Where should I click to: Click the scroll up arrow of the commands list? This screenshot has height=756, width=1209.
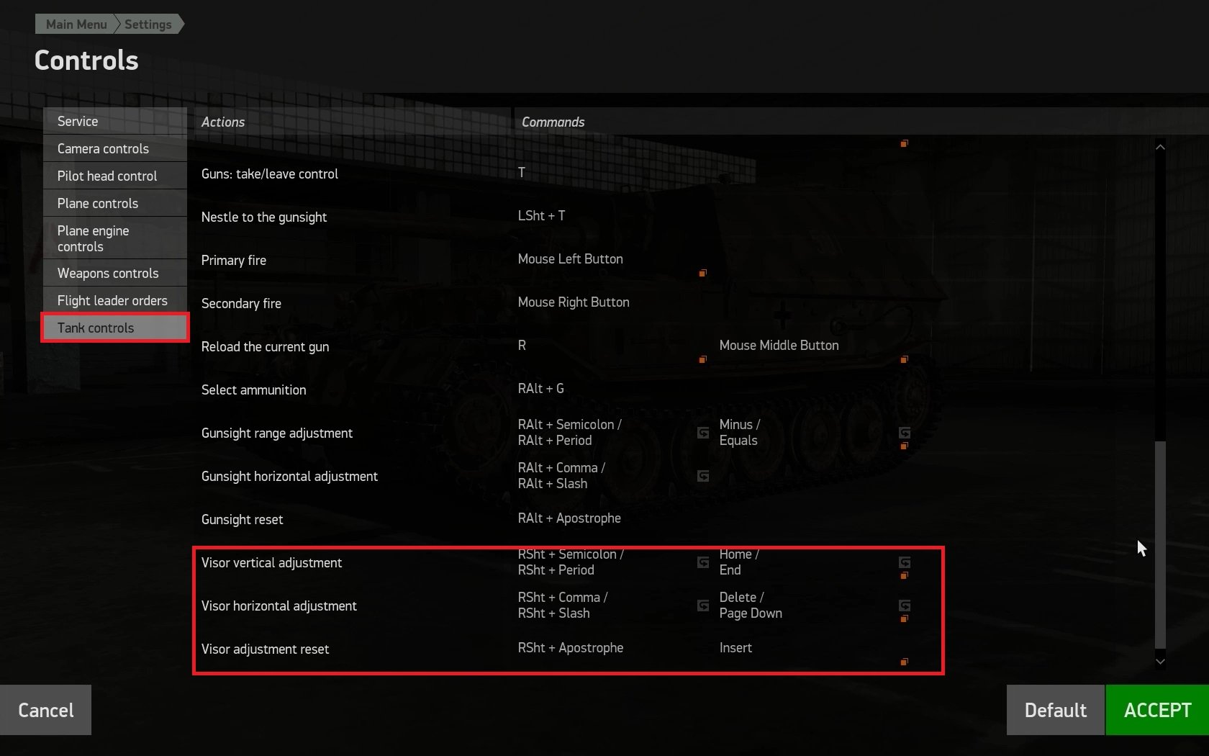[x=1159, y=147]
